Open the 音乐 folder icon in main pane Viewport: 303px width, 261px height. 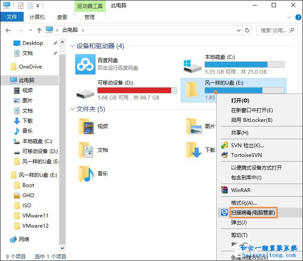[86, 174]
